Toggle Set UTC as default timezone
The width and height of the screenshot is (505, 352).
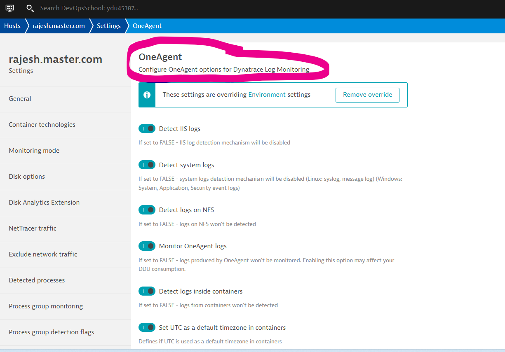coord(147,327)
